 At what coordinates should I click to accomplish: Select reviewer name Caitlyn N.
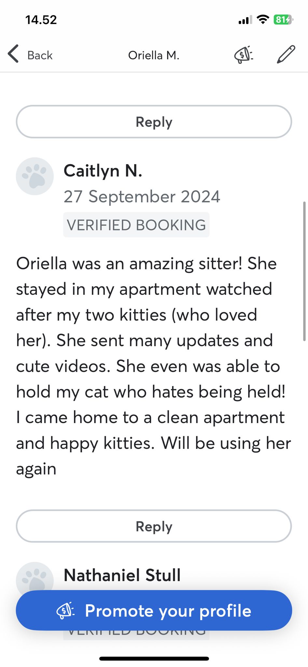[x=103, y=171]
